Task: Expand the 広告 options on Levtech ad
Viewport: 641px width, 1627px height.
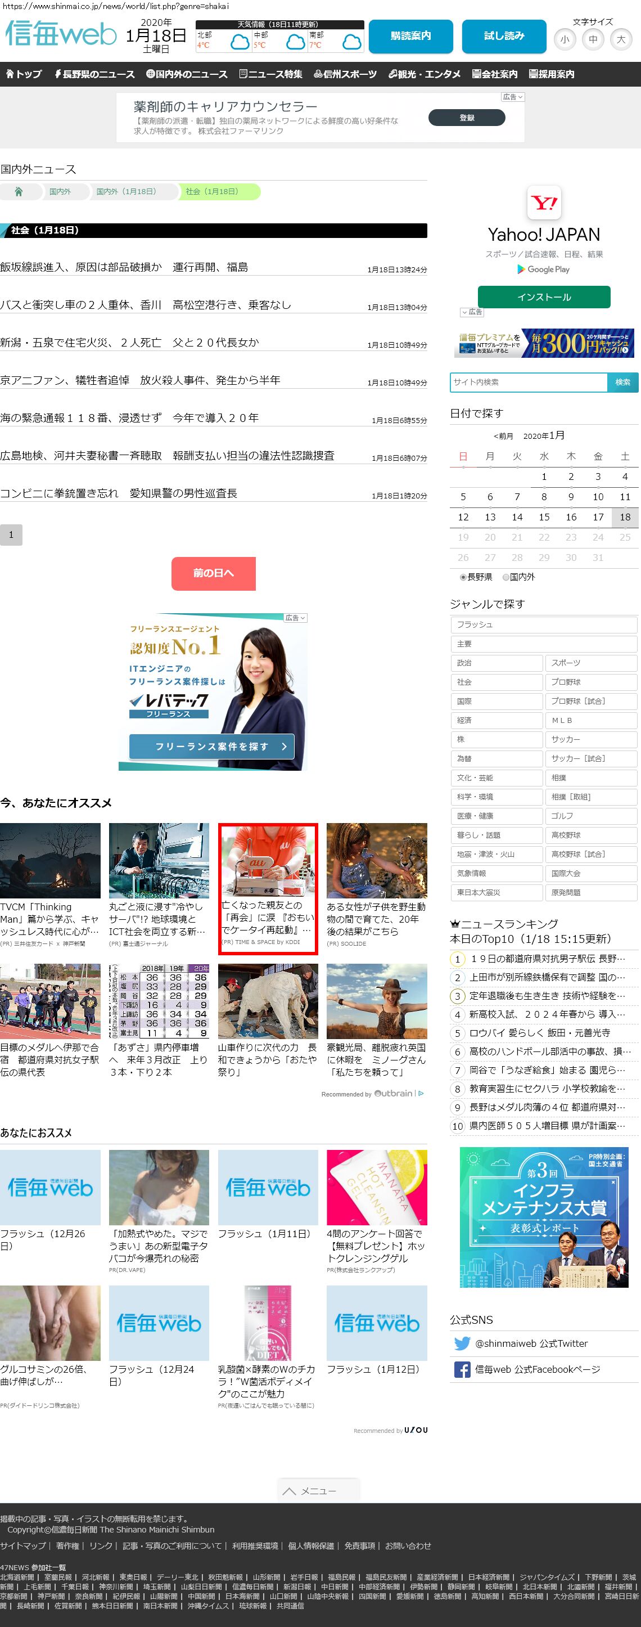Action: point(295,618)
